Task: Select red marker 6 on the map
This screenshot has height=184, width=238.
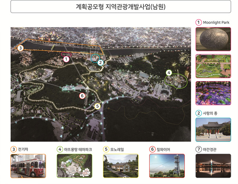Action: tap(82, 95)
